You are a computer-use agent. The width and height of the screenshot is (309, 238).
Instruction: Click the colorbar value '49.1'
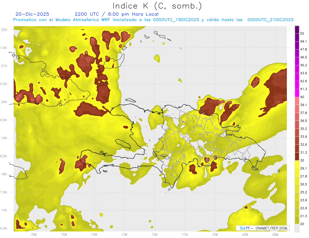pyautogui.click(x=304, y=41)
